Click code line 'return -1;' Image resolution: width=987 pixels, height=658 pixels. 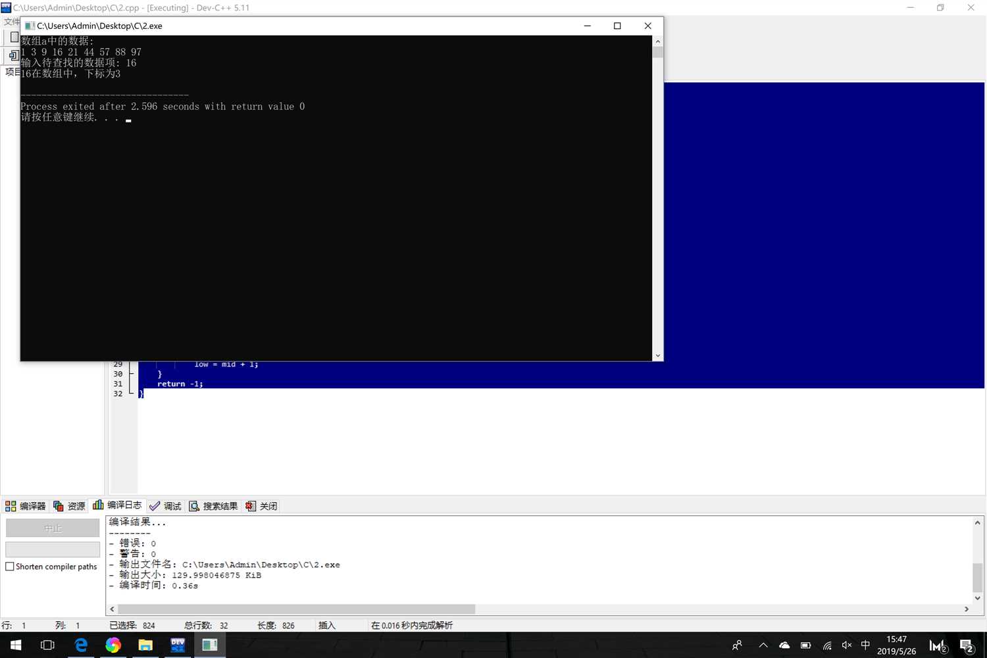[x=180, y=384]
